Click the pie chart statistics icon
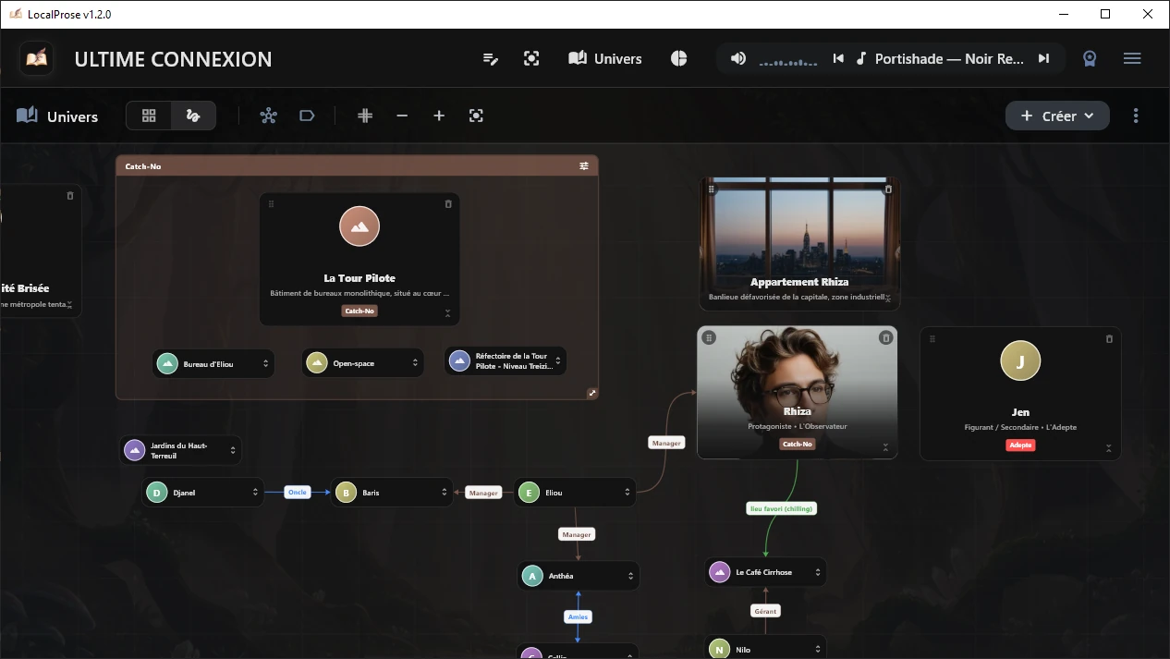The image size is (1170, 659). [x=678, y=59]
